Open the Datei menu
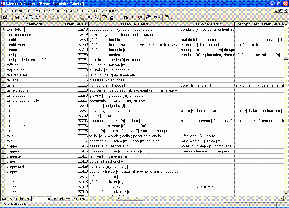Viewport: 289px width, 208px height. [x=12, y=11]
